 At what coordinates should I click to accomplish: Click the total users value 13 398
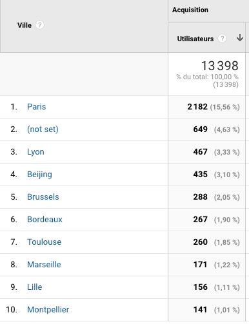pyautogui.click(x=220, y=66)
